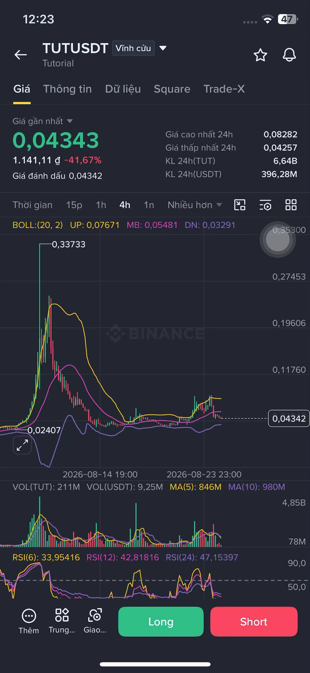Viewport: 310px width, 673px height.
Task: Open contract type dropdown arrow beside Vĩnh cửu
Action: tap(163, 48)
